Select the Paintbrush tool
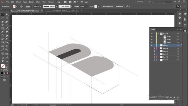Image resolution: width=188 pixels, height=106 pixels. (x=7, y=28)
